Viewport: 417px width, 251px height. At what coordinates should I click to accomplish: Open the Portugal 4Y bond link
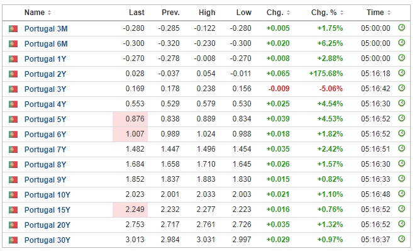tap(45, 104)
